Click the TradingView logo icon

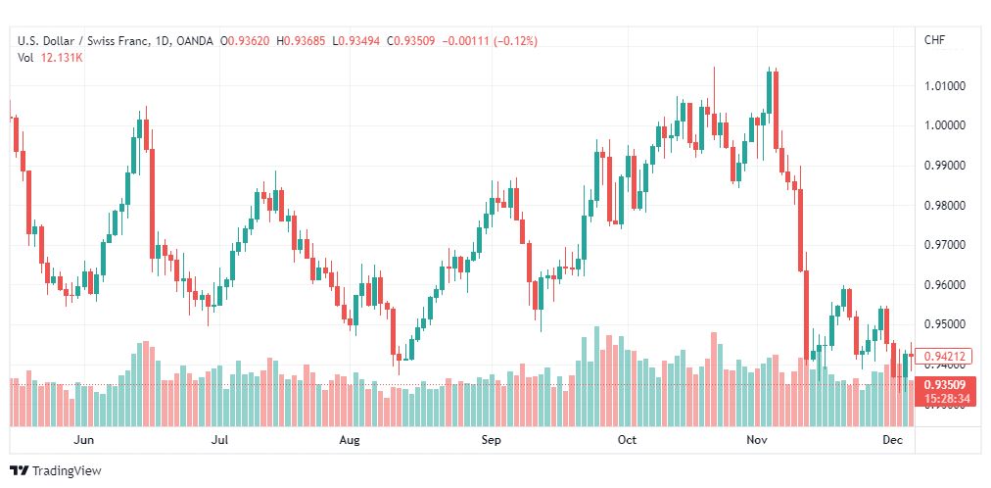tap(19, 471)
